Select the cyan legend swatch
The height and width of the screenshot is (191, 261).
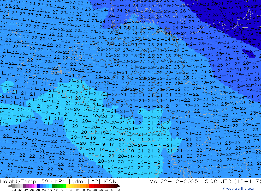pos(50,186)
